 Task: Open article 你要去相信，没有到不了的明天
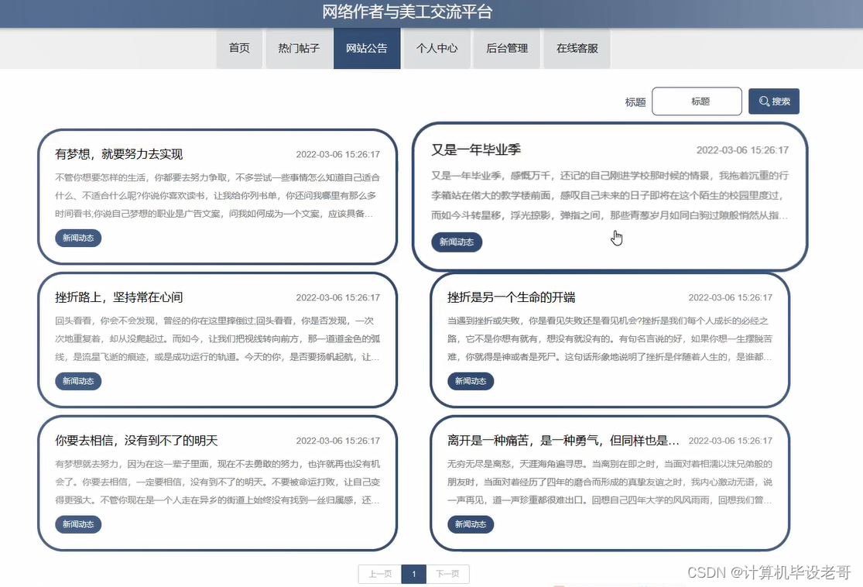click(x=136, y=441)
